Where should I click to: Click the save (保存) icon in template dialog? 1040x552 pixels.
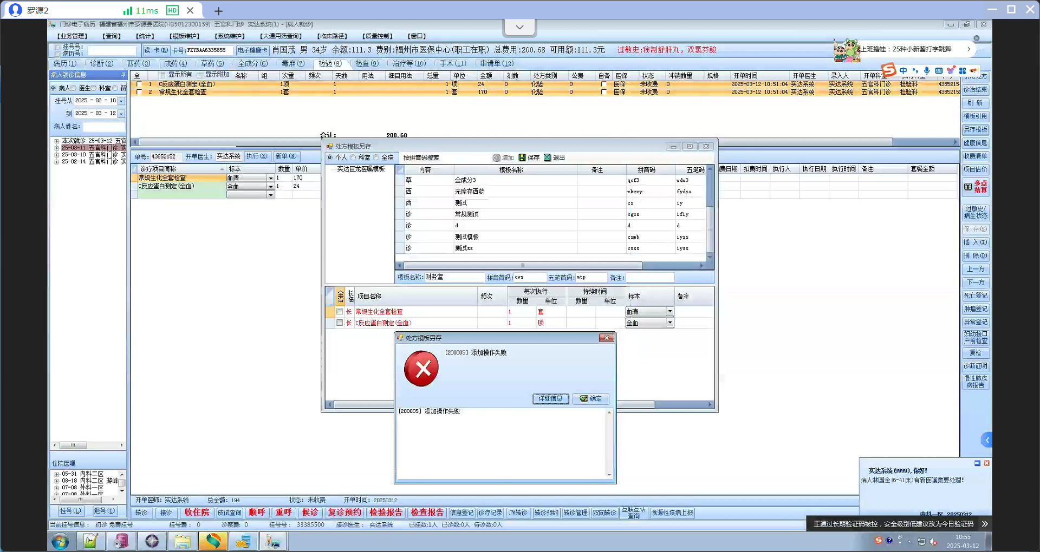(522, 157)
